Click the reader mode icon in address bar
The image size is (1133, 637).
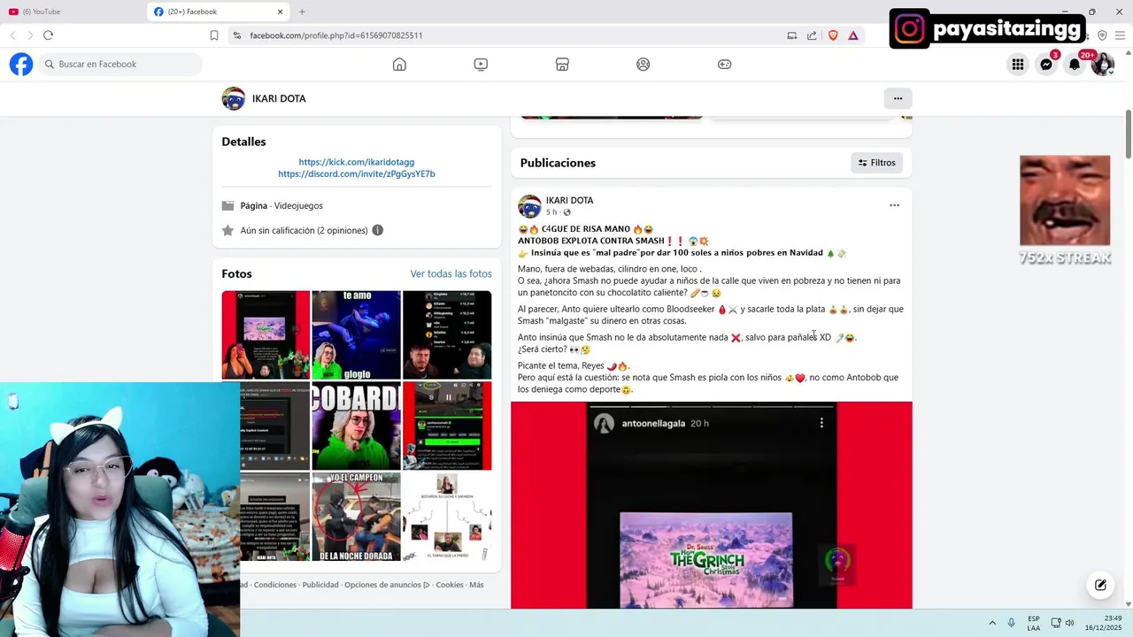click(x=792, y=35)
